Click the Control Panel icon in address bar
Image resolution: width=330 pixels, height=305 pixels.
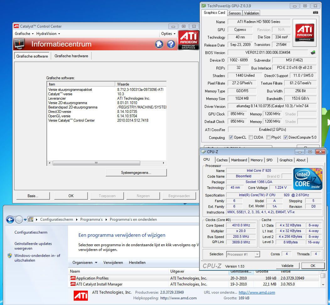click(x=31, y=219)
